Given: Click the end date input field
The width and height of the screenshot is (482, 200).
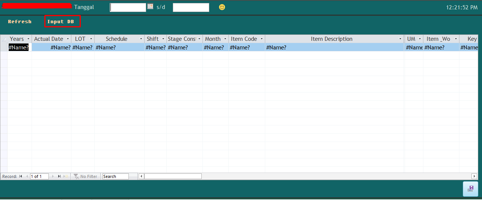Looking at the screenshot, I should 191,7.
